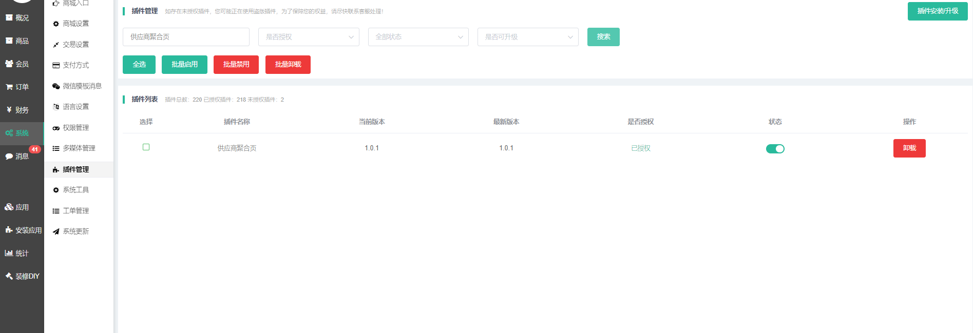The height and width of the screenshot is (333, 973).
Task: Tick the checkbox for 供应商聚合页 plugin
Action: (146, 147)
